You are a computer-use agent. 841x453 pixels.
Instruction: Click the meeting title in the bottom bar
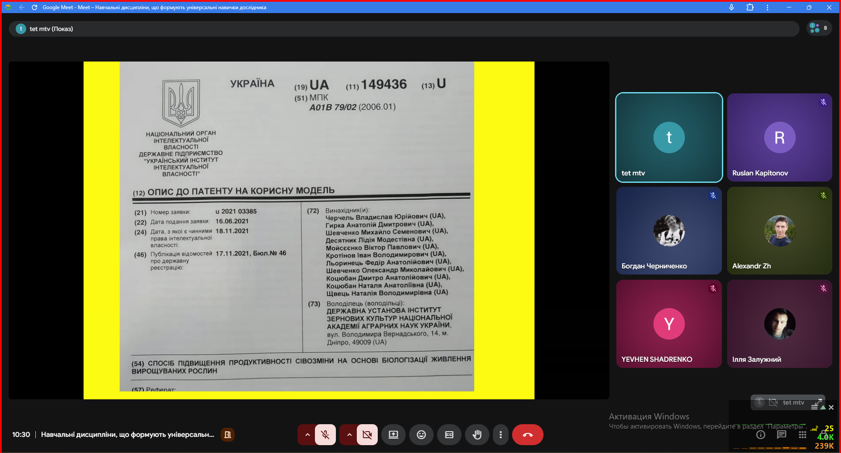128,435
